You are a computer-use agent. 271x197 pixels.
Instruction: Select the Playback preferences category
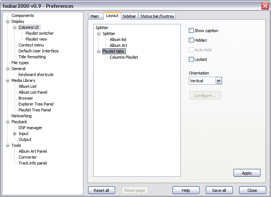tap(19, 122)
